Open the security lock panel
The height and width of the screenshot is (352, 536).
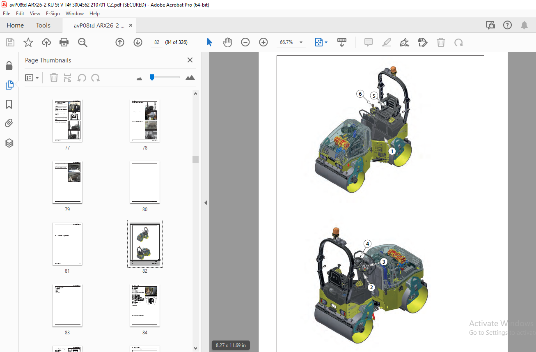9,66
